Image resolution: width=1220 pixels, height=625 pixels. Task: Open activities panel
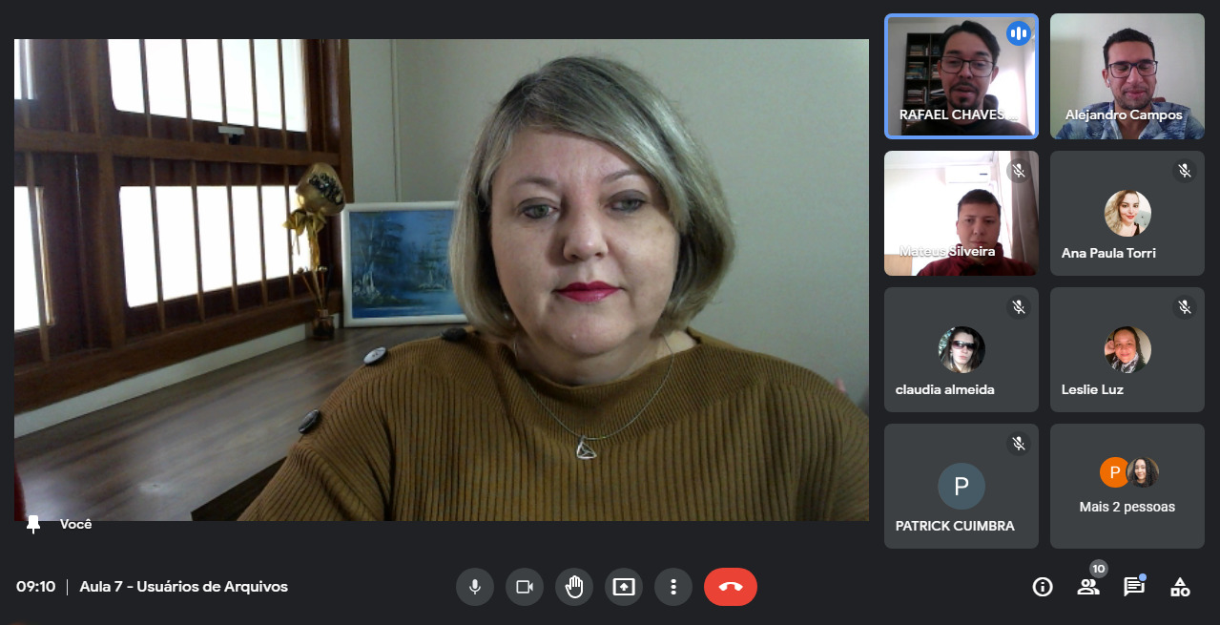pyautogui.click(x=1180, y=587)
